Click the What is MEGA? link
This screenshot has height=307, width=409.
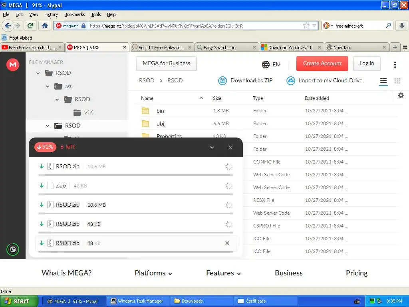67,273
